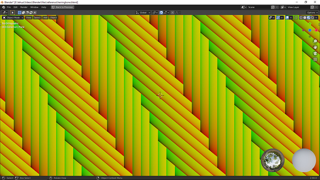This screenshot has height=180, width=320.
Task: Open the editor type dropdown
Action: coord(5,13)
